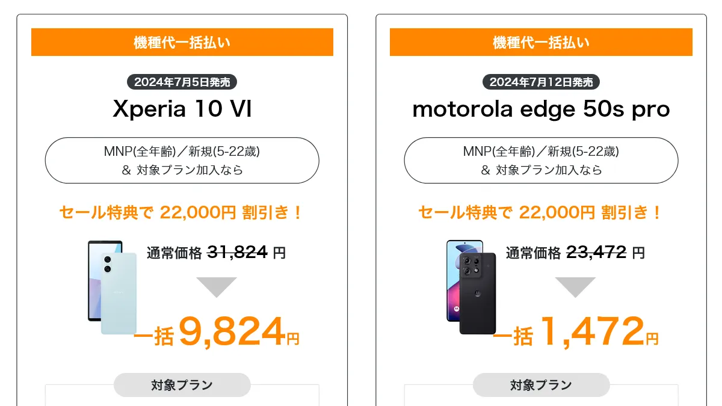This screenshot has width=722, height=406.
Task: Click the struck-through 23,472 円 regular price
Action: (605, 253)
